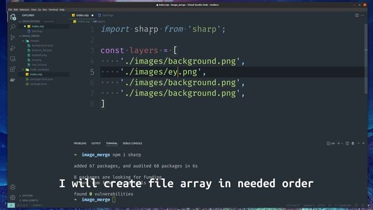The height and width of the screenshot is (210, 373).
Task: Open the Source Control view
Action: pyautogui.click(x=13, y=37)
